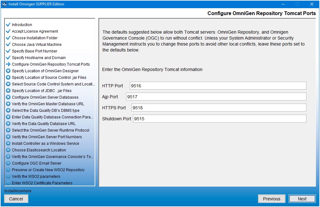The height and width of the screenshot is (207, 320).
Task: Click the Choose Installation Folder step label
Action: pyautogui.click(x=35, y=38)
